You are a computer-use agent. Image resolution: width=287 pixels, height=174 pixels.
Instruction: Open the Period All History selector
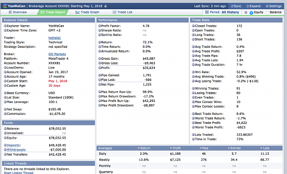click(230, 12)
